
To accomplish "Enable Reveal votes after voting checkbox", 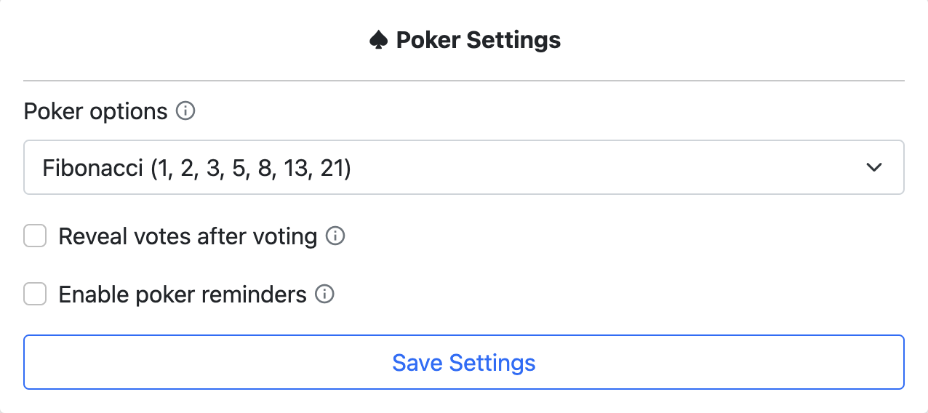I will [35, 236].
